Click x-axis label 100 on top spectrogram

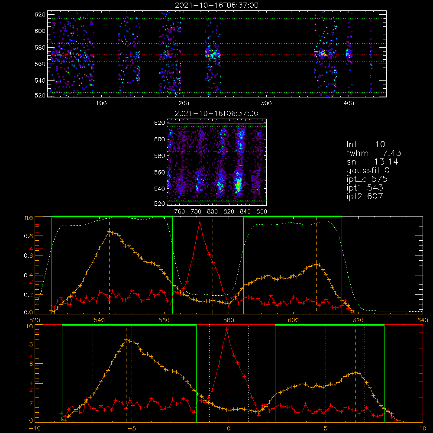(101, 103)
